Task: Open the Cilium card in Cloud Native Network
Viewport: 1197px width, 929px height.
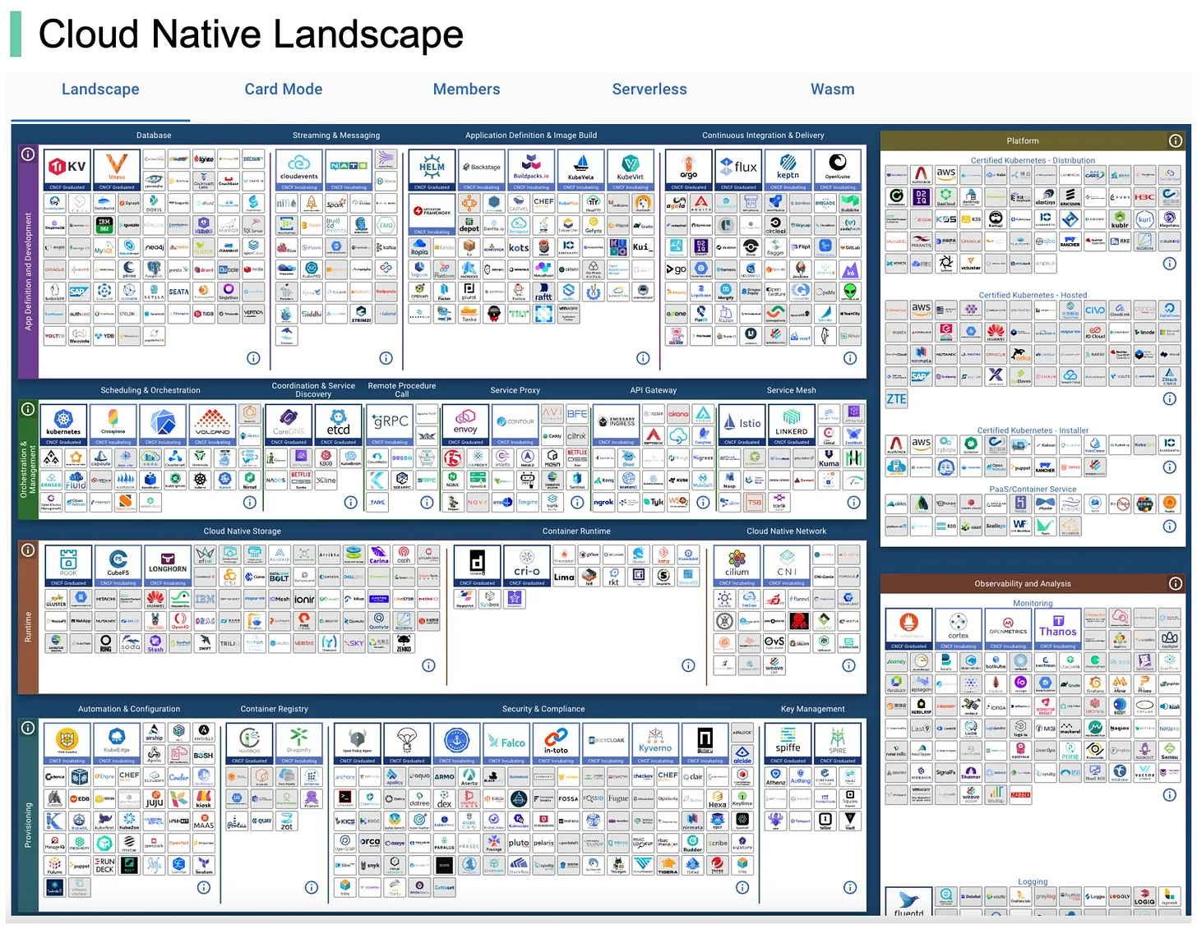Action: [736, 565]
